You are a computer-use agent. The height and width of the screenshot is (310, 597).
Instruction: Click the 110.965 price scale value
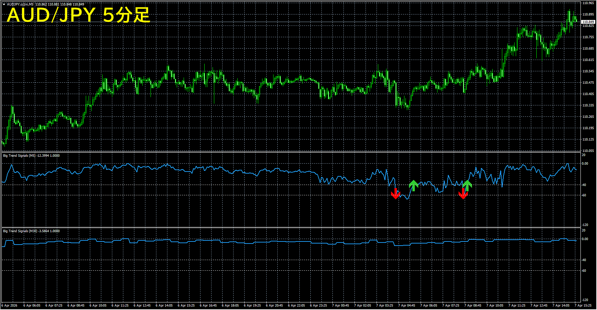tap(588, 3)
